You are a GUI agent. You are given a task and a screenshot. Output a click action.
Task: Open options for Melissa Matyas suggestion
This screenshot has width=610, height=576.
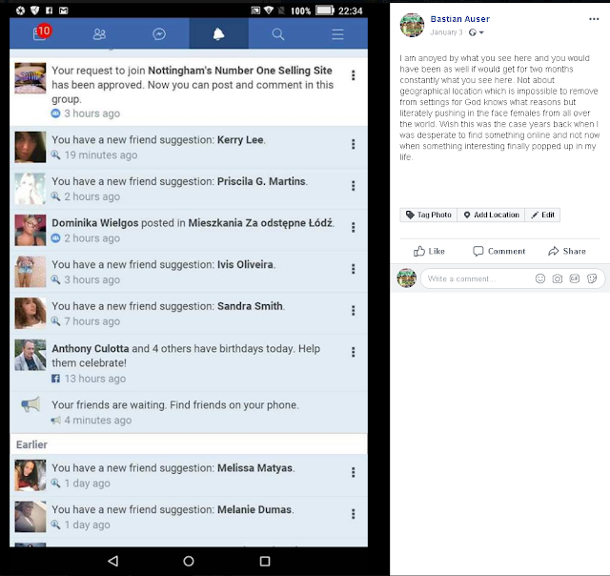click(354, 472)
